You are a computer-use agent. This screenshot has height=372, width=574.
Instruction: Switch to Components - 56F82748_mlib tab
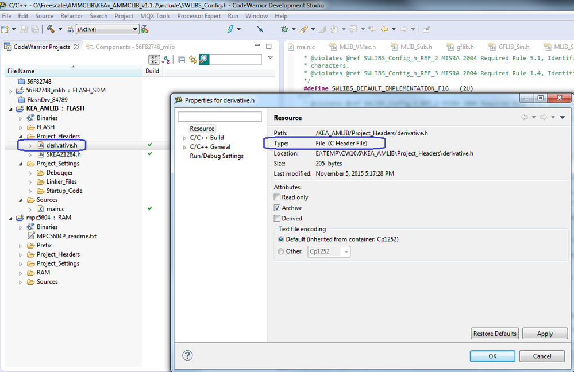click(x=130, y=47)
